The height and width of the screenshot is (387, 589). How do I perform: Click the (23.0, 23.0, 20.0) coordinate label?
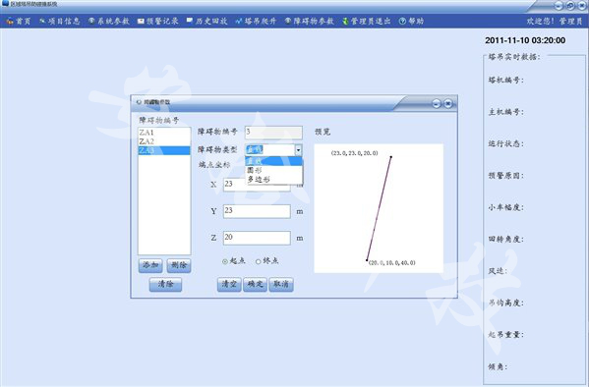coord(355,153)
